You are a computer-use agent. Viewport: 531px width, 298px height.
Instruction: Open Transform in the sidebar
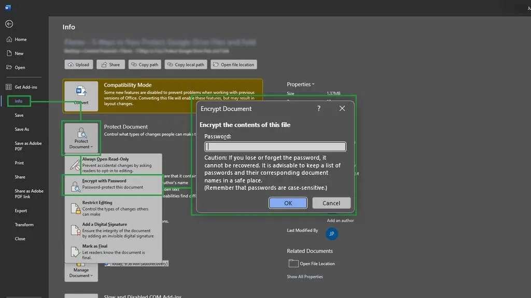[x=24, y=224]
